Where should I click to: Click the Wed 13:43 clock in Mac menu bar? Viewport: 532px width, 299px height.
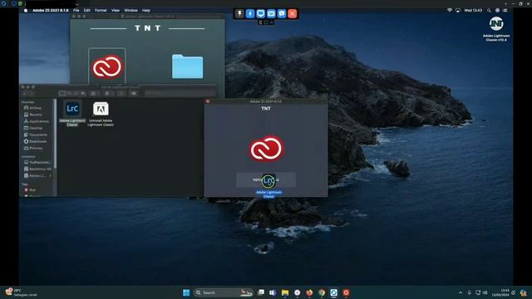[473, 11]
